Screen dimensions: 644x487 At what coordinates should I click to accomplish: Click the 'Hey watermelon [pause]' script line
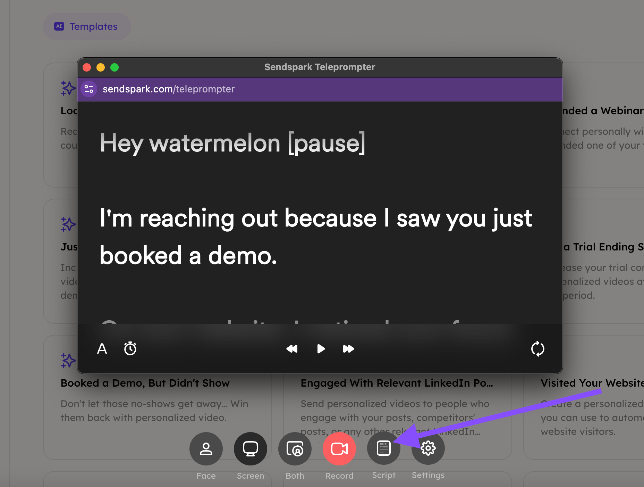[232, 143]
